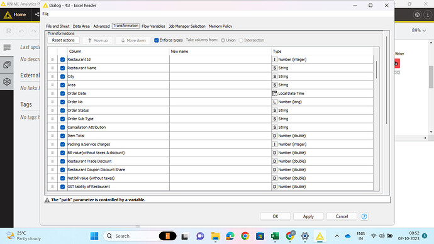This screenshot has height=244, width=434.
Task: Open type dropdown for Net bill value
Action: click(322, 178)
